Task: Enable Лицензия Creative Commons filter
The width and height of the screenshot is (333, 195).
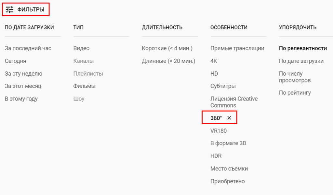Action: (234, 102)
